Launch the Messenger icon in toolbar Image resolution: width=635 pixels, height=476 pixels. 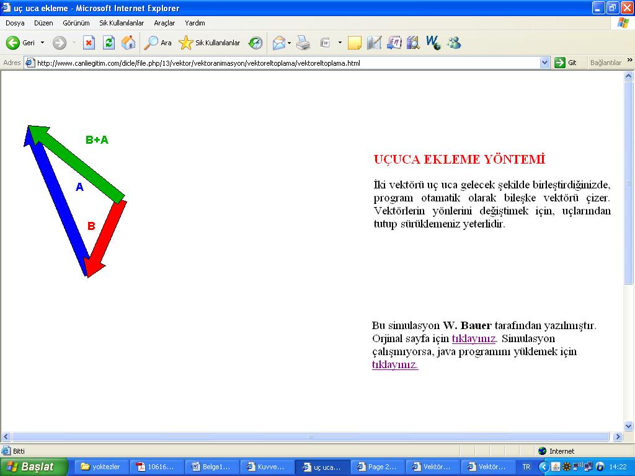tap(454, 43)
